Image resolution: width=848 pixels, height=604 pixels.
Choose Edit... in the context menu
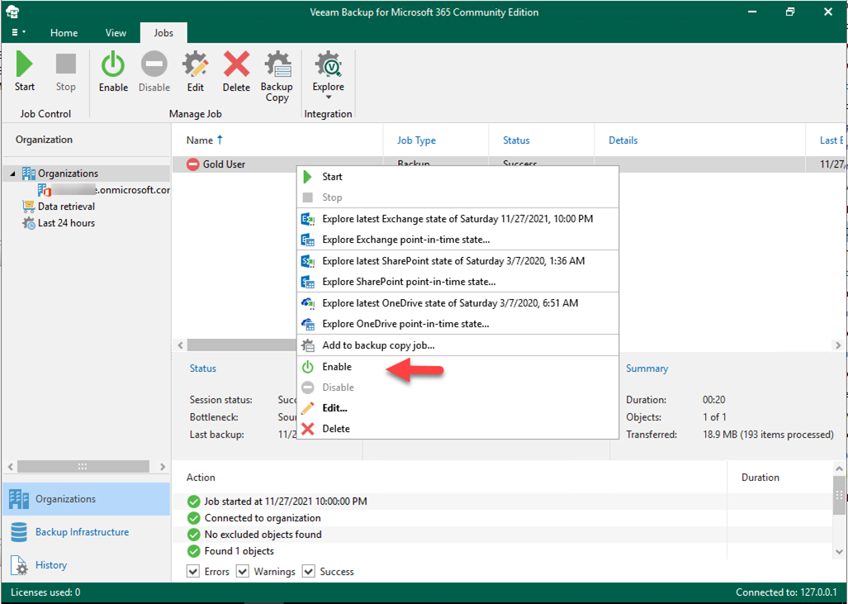point(457,408)
